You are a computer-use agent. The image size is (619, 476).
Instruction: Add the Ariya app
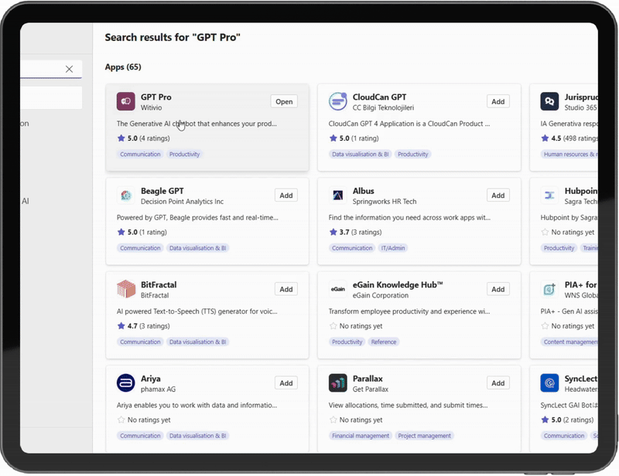286,383
